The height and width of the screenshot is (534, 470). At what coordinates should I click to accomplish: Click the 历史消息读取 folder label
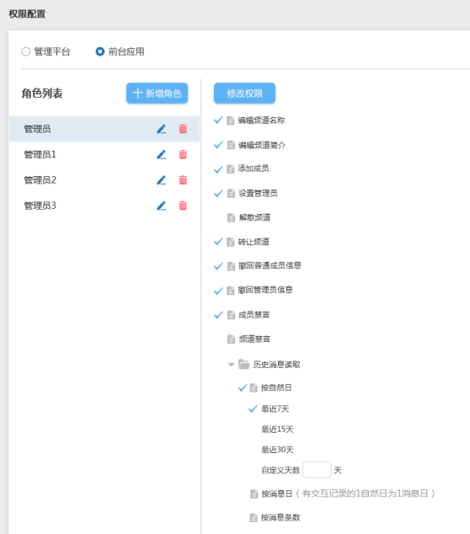(276, 365)
